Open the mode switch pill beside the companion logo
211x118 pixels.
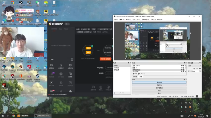(67, 24)
